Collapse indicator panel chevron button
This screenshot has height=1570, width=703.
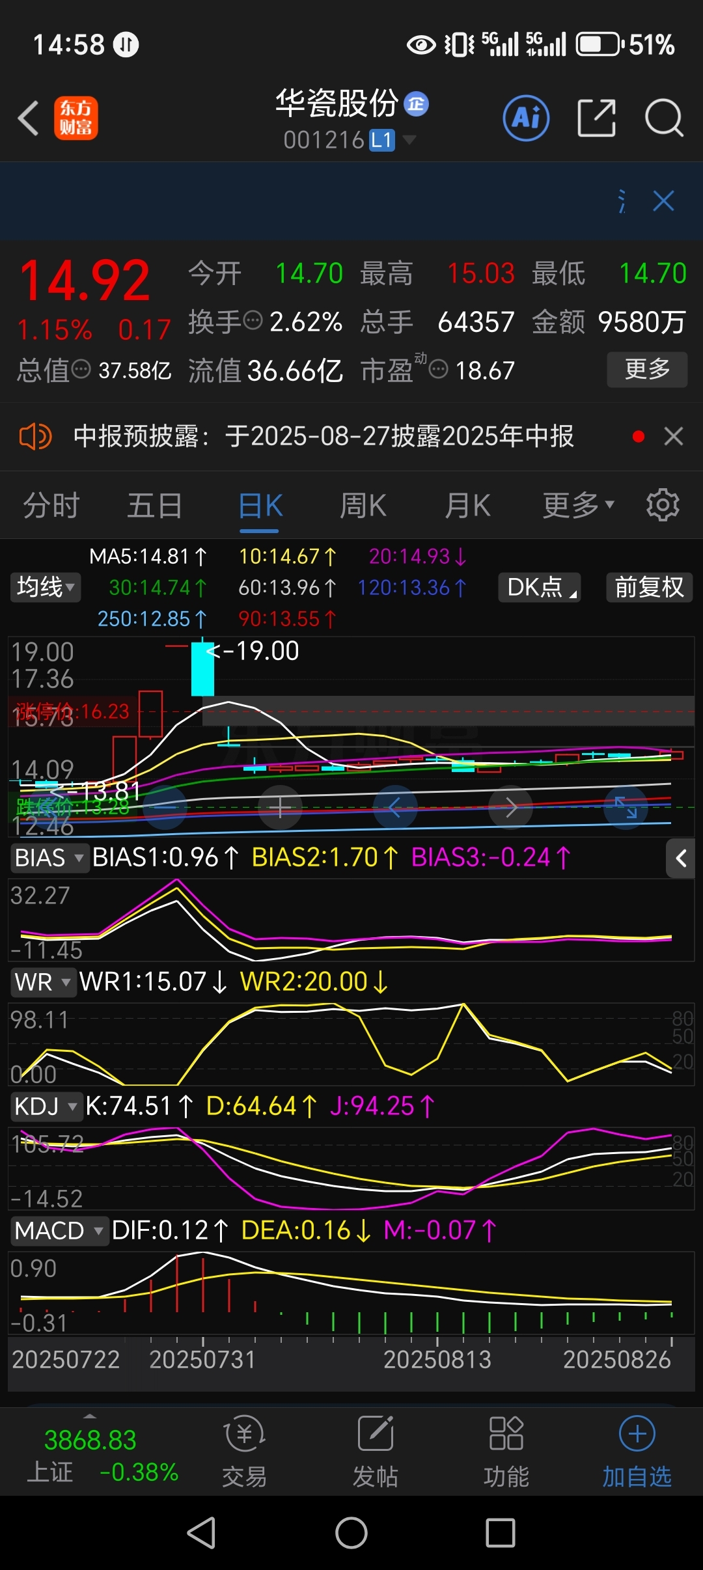tap(681, 859)
